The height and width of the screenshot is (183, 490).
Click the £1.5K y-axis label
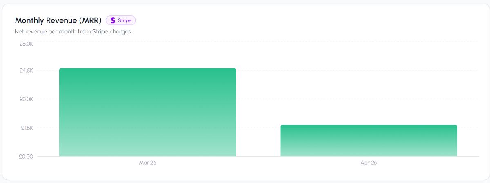(26, 128)
